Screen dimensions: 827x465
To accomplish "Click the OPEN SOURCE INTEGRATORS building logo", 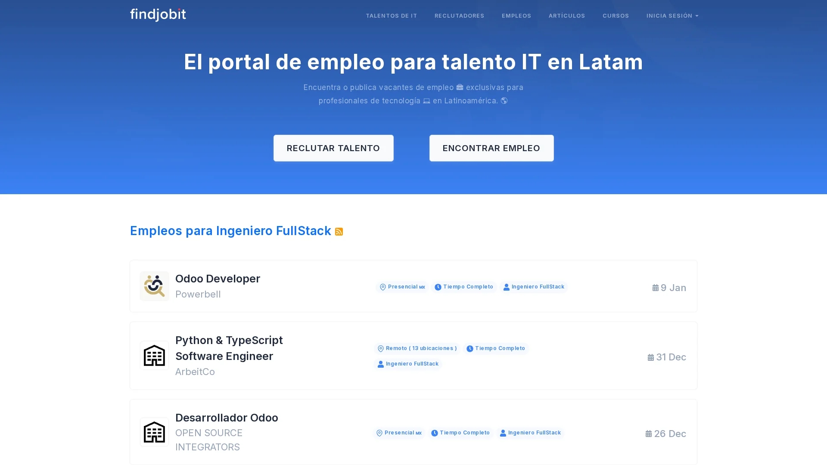I will pos(154,432).
